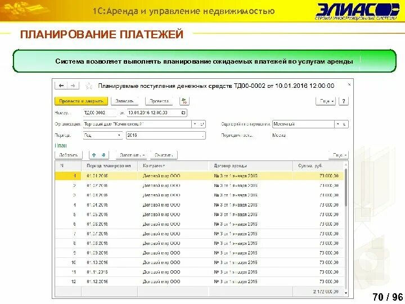Click the table scrollbar's down arrow

[346, 293]
